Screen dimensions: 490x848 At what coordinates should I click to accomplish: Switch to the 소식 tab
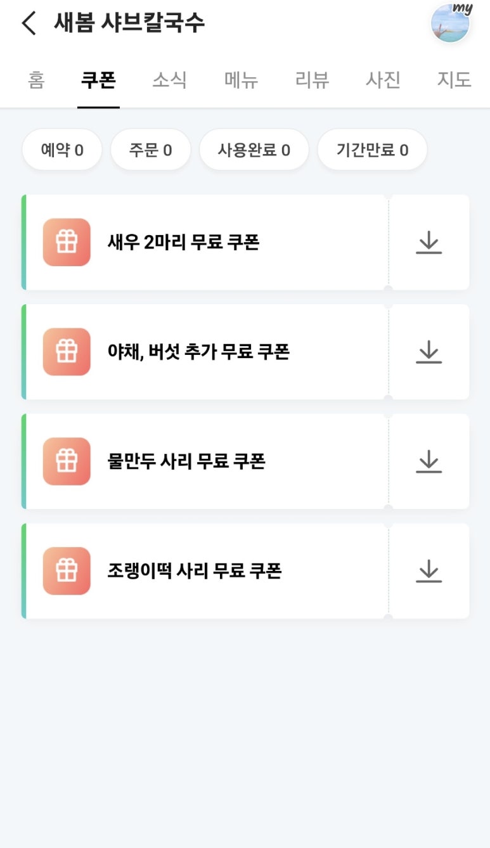coord(169,80)
